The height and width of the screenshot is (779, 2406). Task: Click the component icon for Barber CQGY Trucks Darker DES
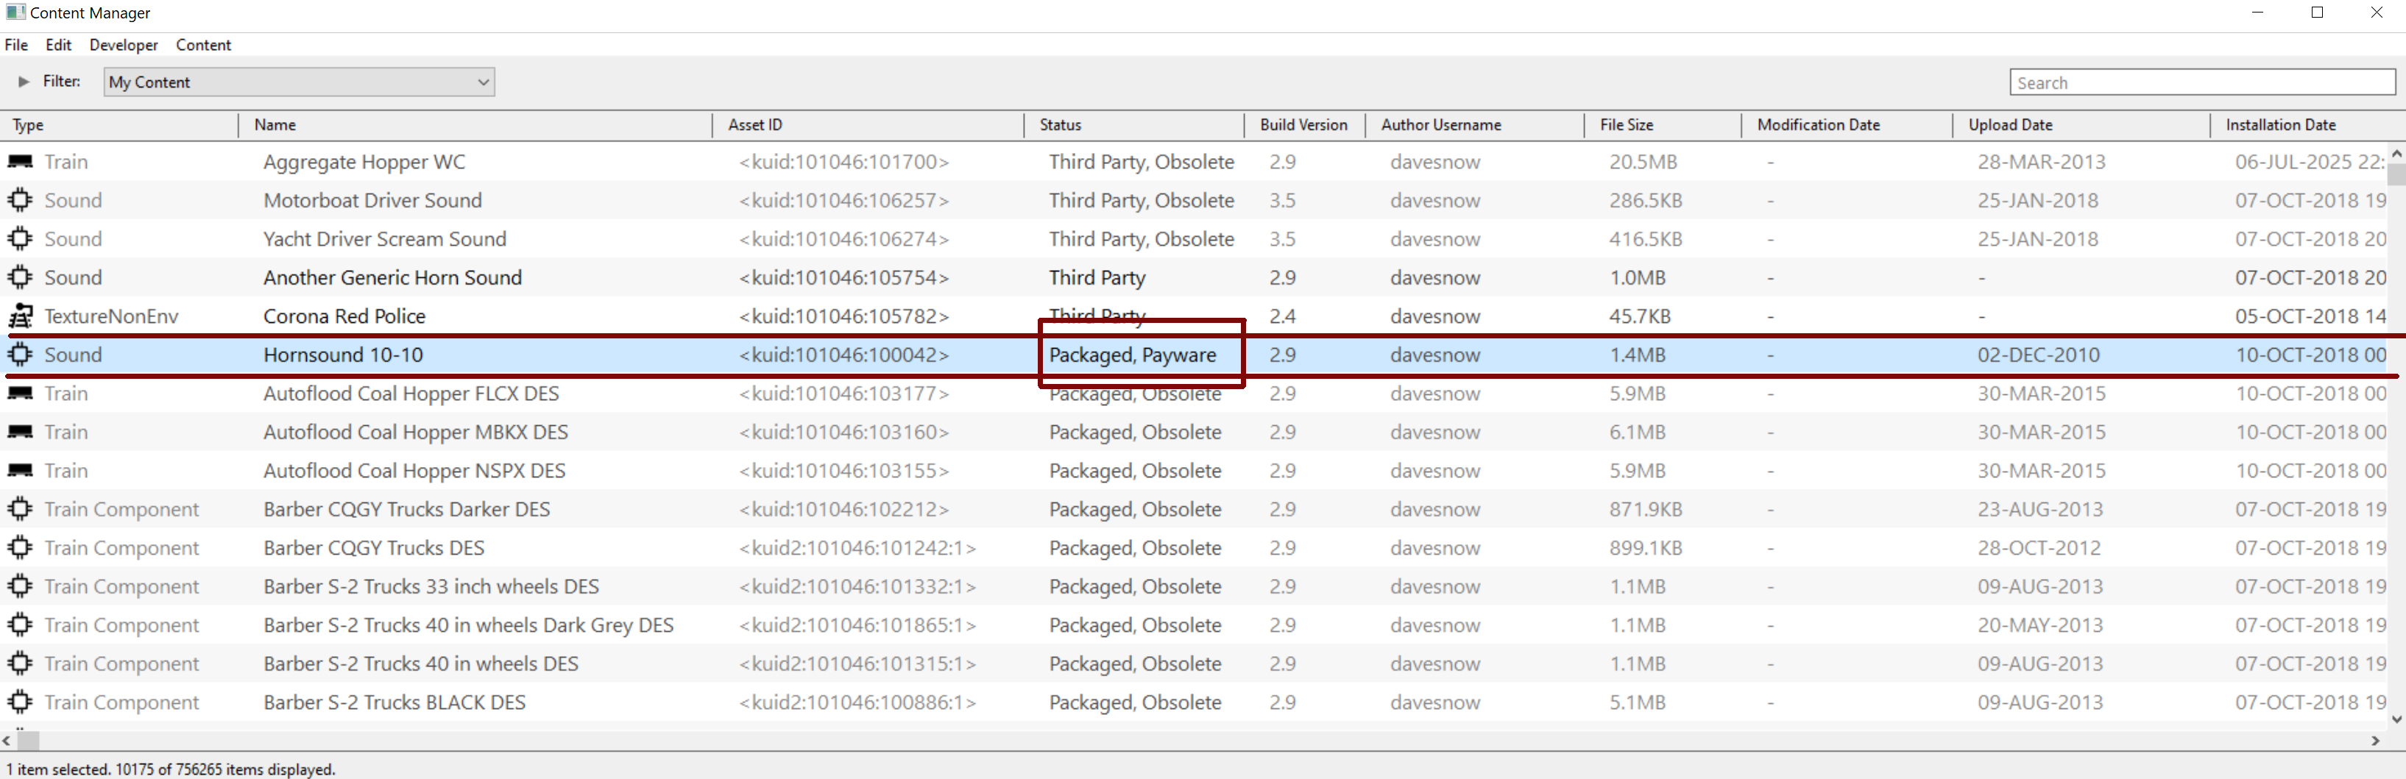coord(20,509)
